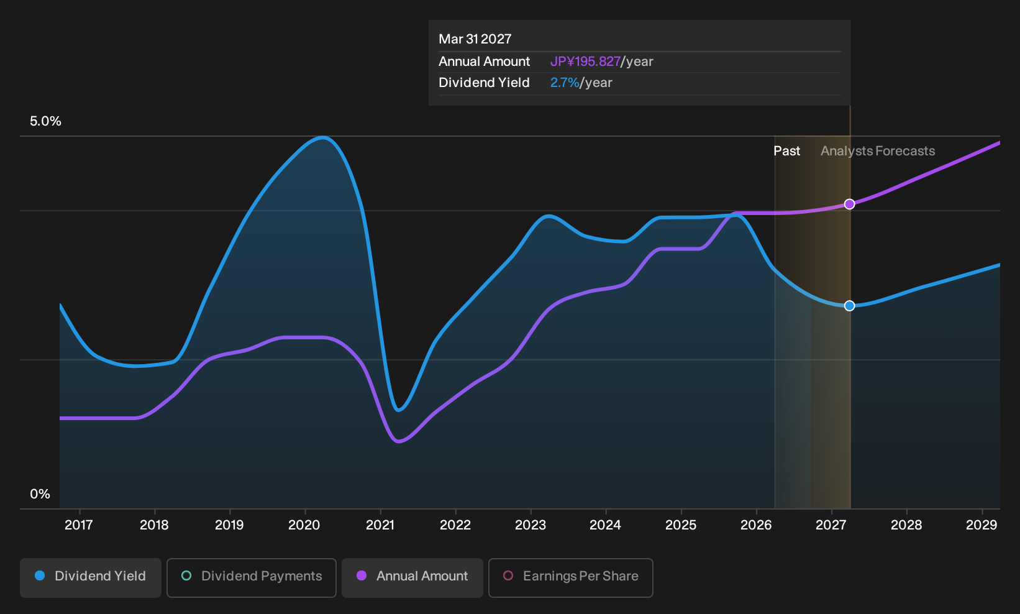Toggle the Dividend Yield legend button
1020x614 pixels.
coord(91,577)
